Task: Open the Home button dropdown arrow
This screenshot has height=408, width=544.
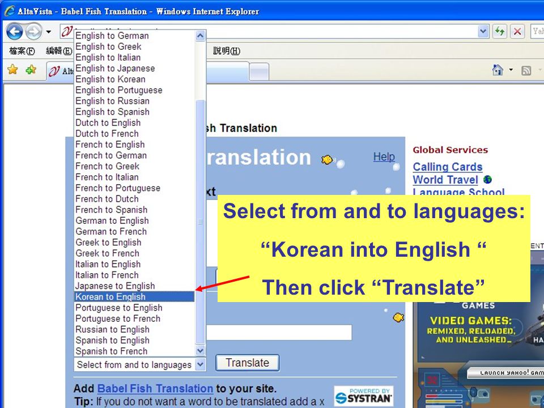Action: [x=511, y=70]
